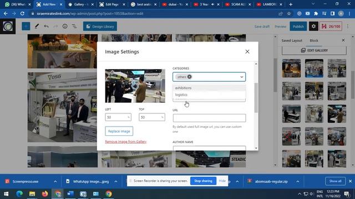
Task: Click the Replace Image button
Action: [x=119, y=131]
